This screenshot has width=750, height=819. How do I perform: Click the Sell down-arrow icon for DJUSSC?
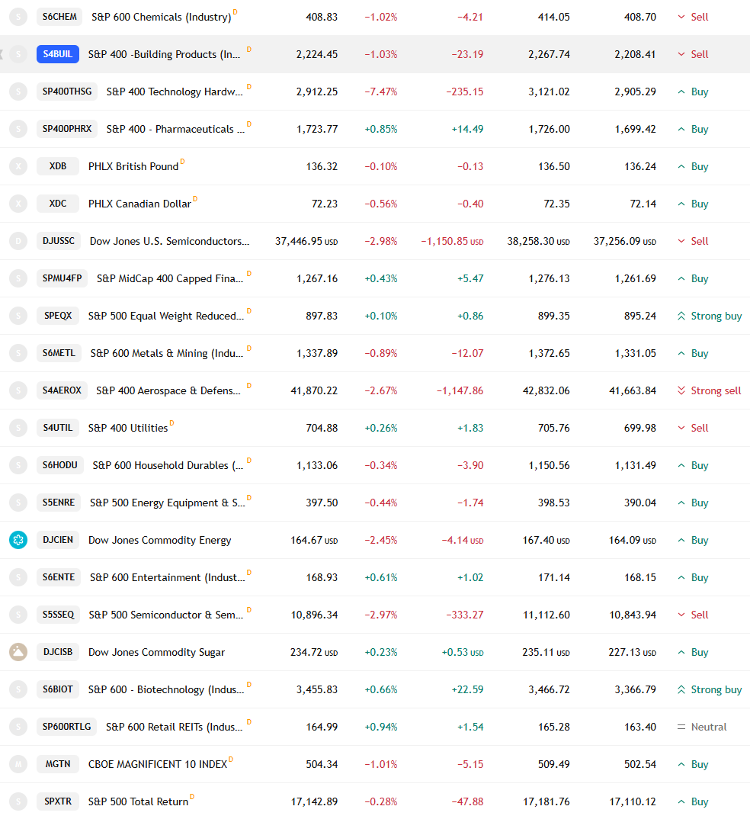pyautogui.click(x=681, y=241)
